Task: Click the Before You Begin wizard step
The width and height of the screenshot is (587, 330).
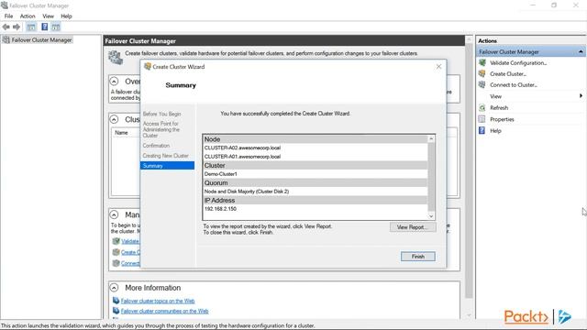Action: 161,114
